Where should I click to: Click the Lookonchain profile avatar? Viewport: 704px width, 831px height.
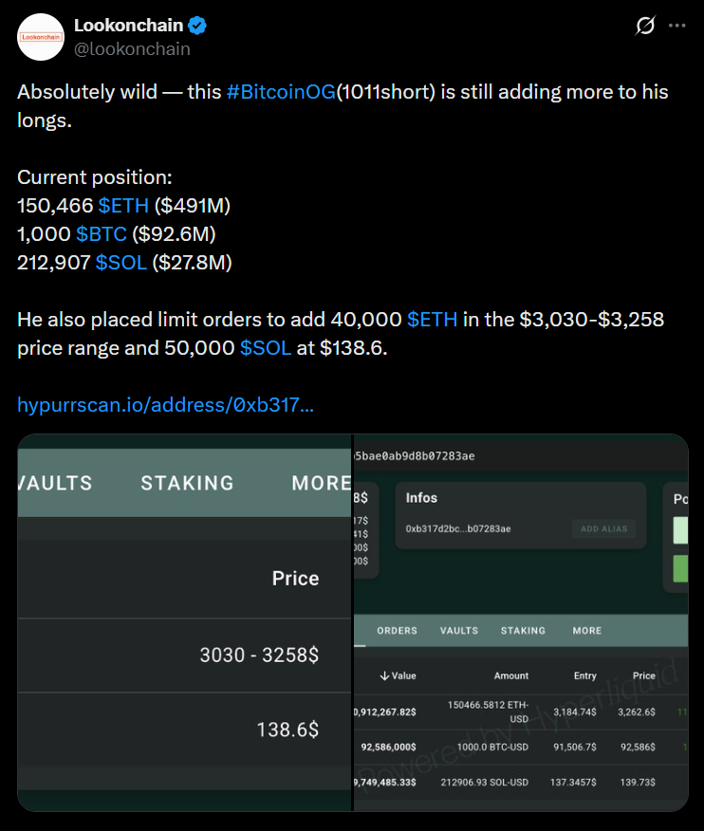click(40, 38)
